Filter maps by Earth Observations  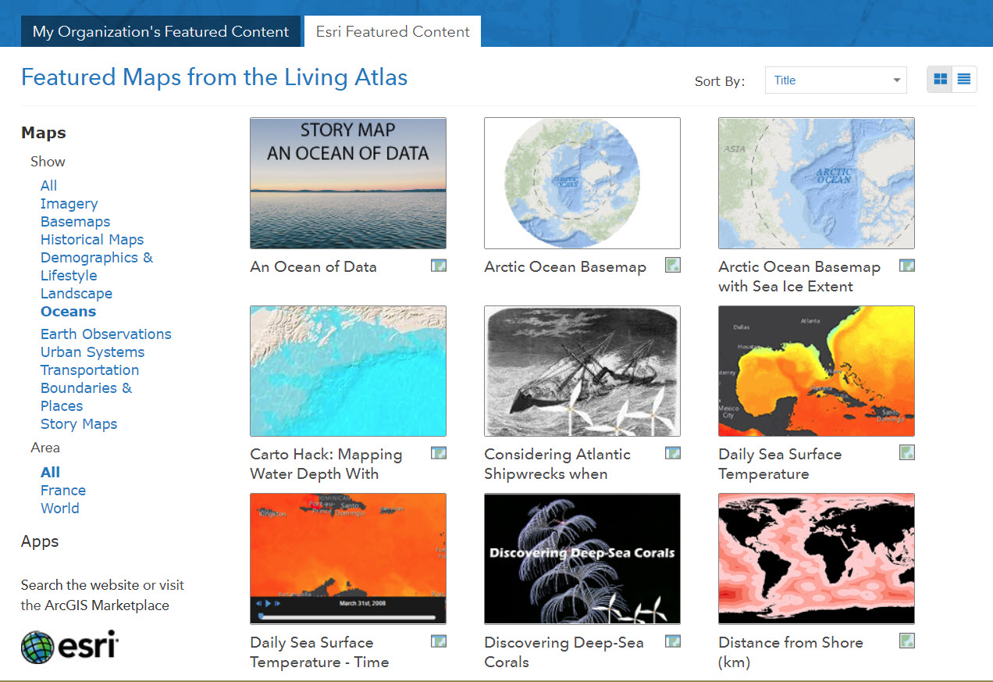coord(106,334)
